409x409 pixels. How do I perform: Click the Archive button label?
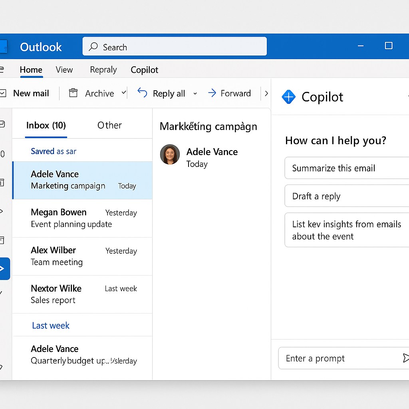[99, 93]
